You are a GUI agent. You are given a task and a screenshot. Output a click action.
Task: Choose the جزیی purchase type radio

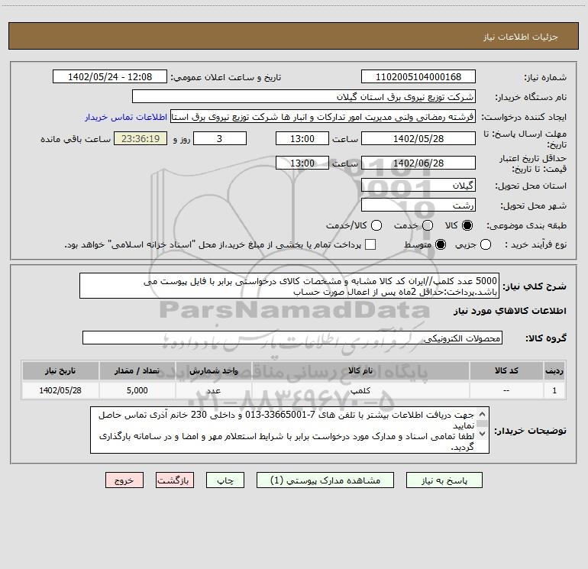(x=485, y=244)
